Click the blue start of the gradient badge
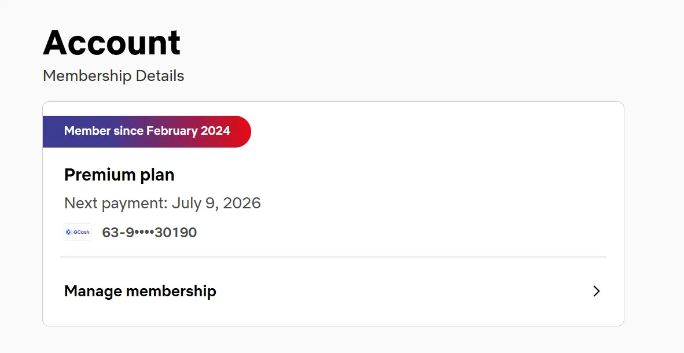Screen dimensions: 684x353 52,131
